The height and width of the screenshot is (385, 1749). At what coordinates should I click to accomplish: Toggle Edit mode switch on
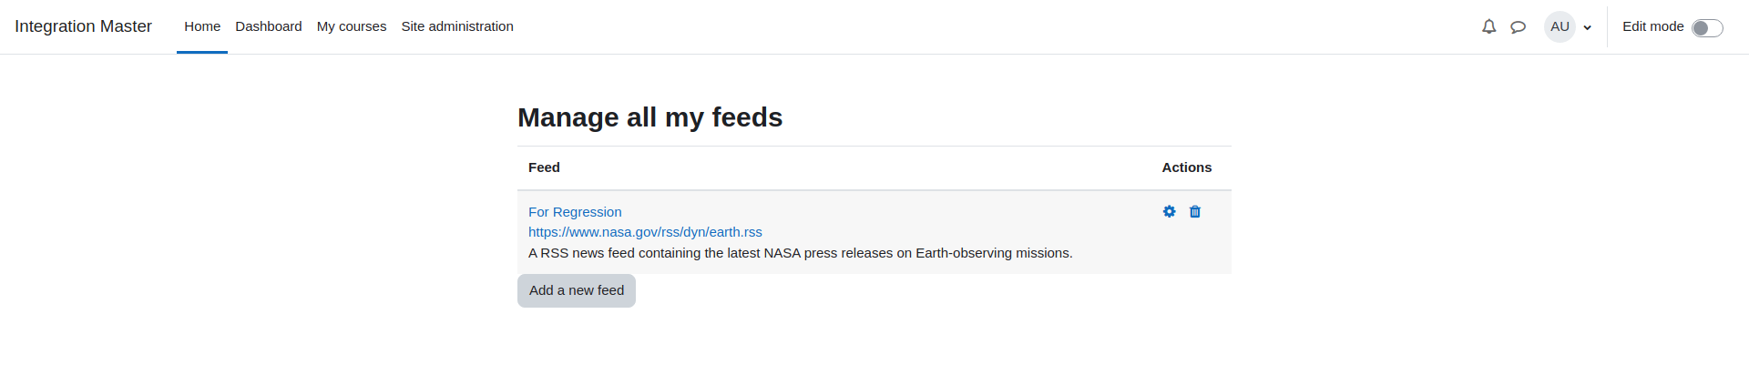(x=1707, y=27)
